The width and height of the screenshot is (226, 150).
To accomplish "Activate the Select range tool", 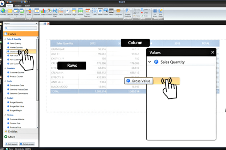I will tap(30, 11).
